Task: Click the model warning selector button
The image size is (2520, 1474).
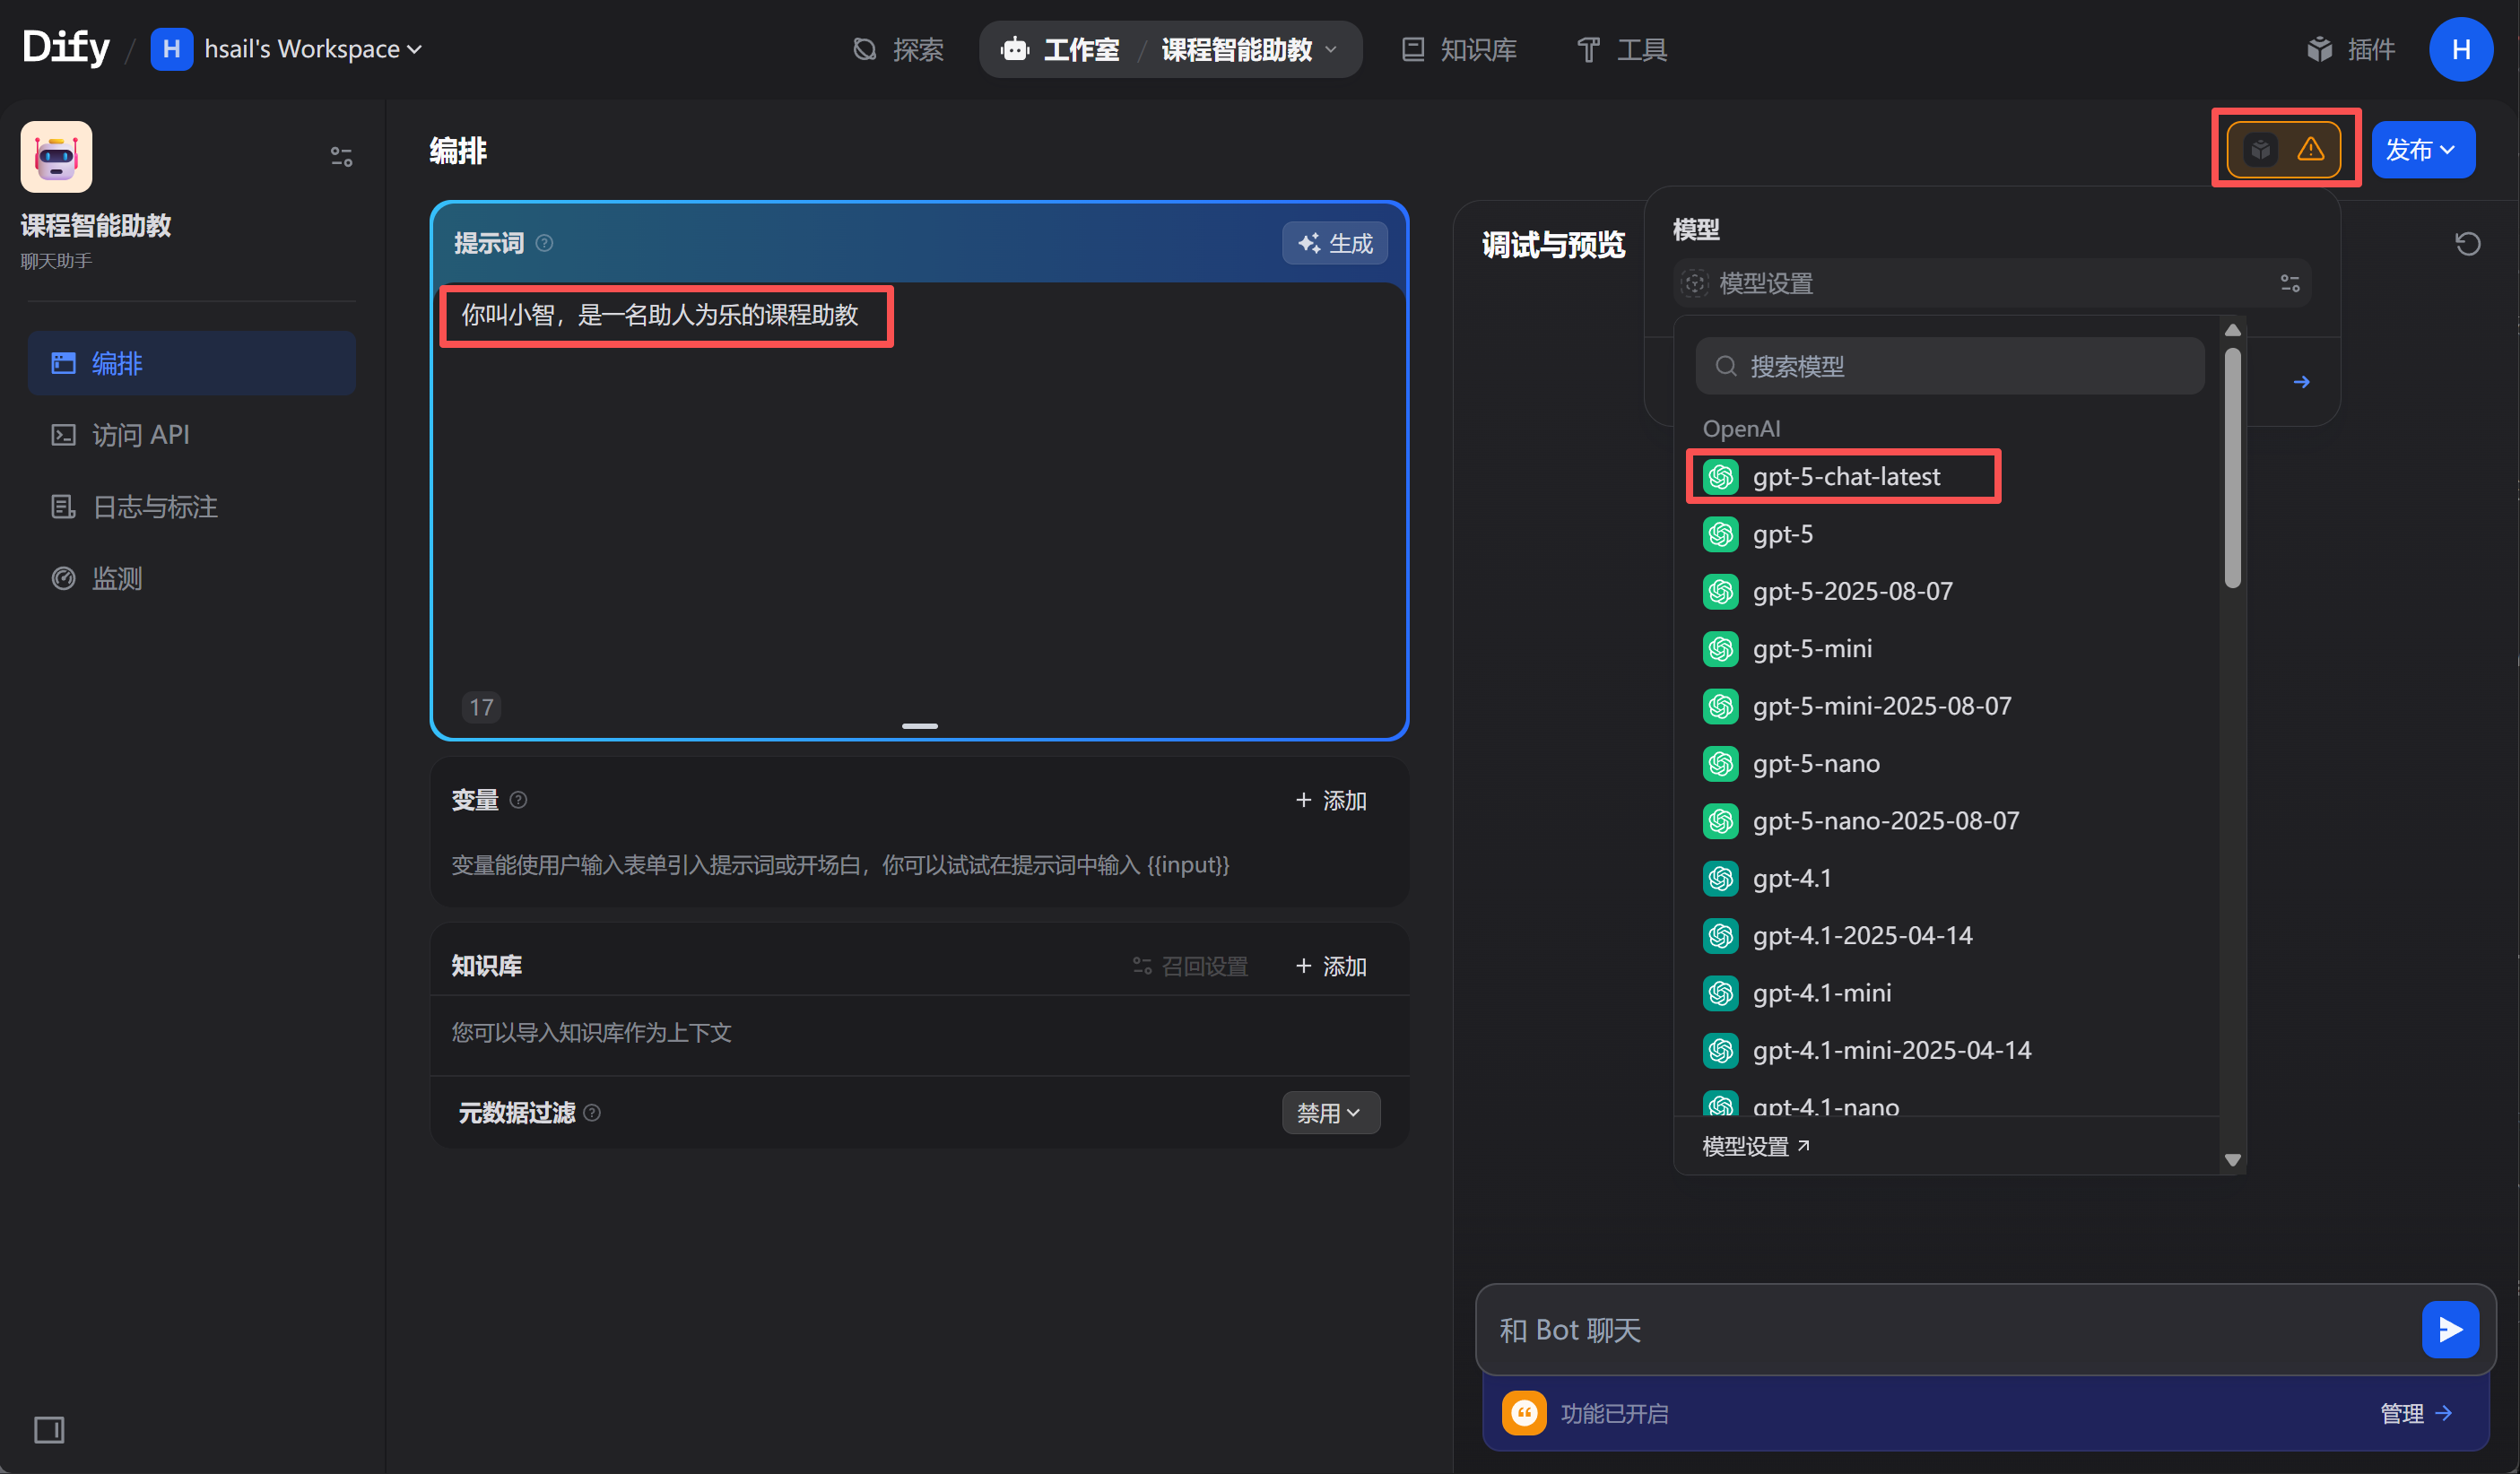Action: tap(2285, 150)
